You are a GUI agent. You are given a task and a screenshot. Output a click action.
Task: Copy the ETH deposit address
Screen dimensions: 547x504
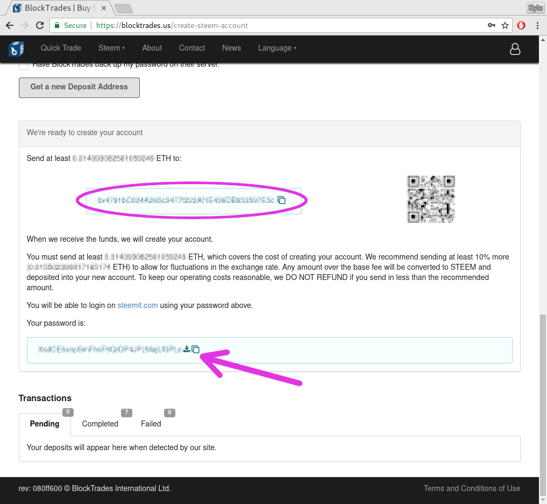281,200
